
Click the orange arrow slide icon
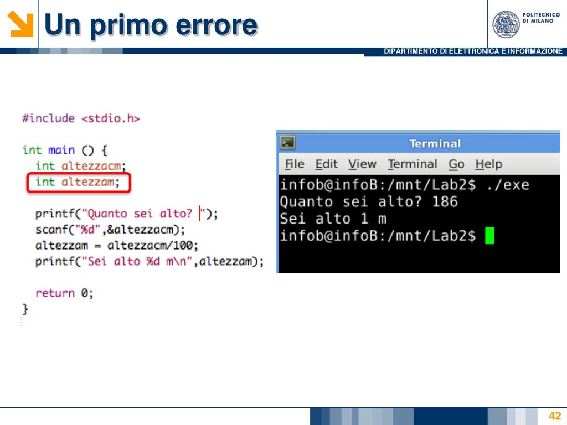[x=20, y=24]
